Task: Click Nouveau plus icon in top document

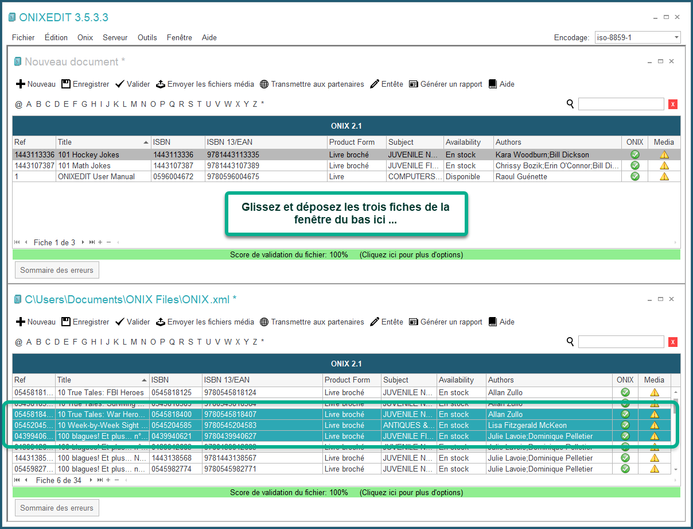Action: [x=21, y=84]
